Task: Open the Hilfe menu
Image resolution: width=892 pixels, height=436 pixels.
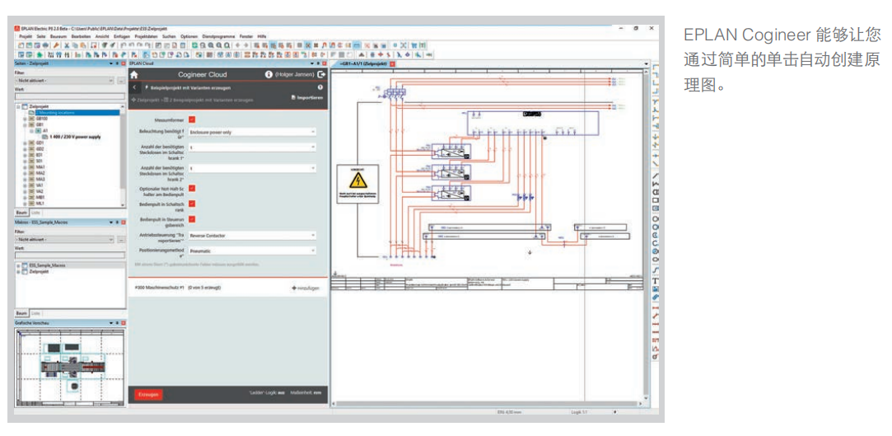Action: (262, 36)
